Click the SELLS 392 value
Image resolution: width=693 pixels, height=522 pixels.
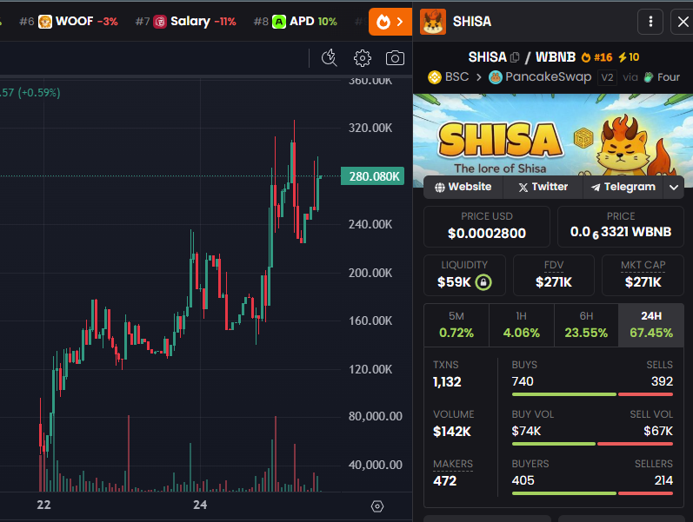coord(662,381)
